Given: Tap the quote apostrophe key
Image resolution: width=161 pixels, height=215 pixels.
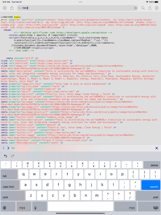Looking at the screenshot, I should pyautogui.click(x=135, y=185).
